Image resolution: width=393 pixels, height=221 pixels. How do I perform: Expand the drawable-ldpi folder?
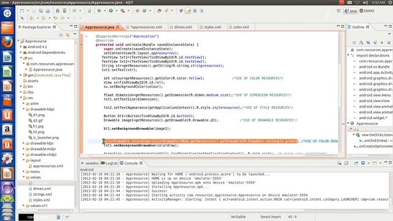tap(24, 143)
